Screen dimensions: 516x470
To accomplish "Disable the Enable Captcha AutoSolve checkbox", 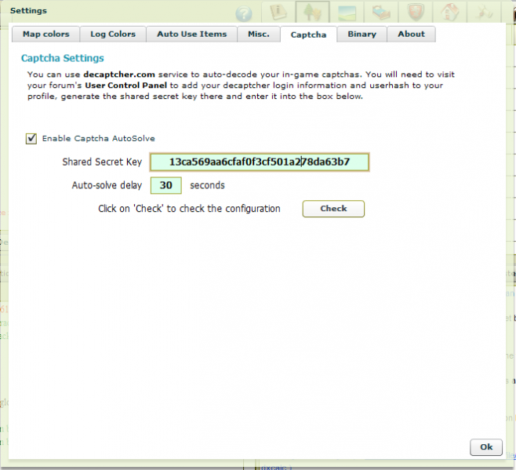I will tap(31, 139).
